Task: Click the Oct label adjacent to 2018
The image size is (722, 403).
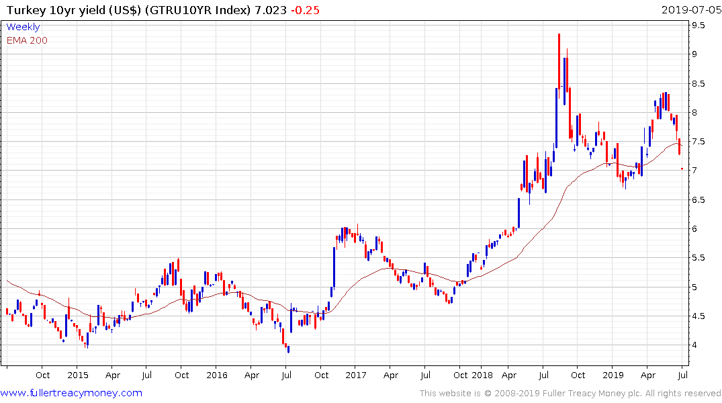Action: pyautogui.click(x=461, y=375)
